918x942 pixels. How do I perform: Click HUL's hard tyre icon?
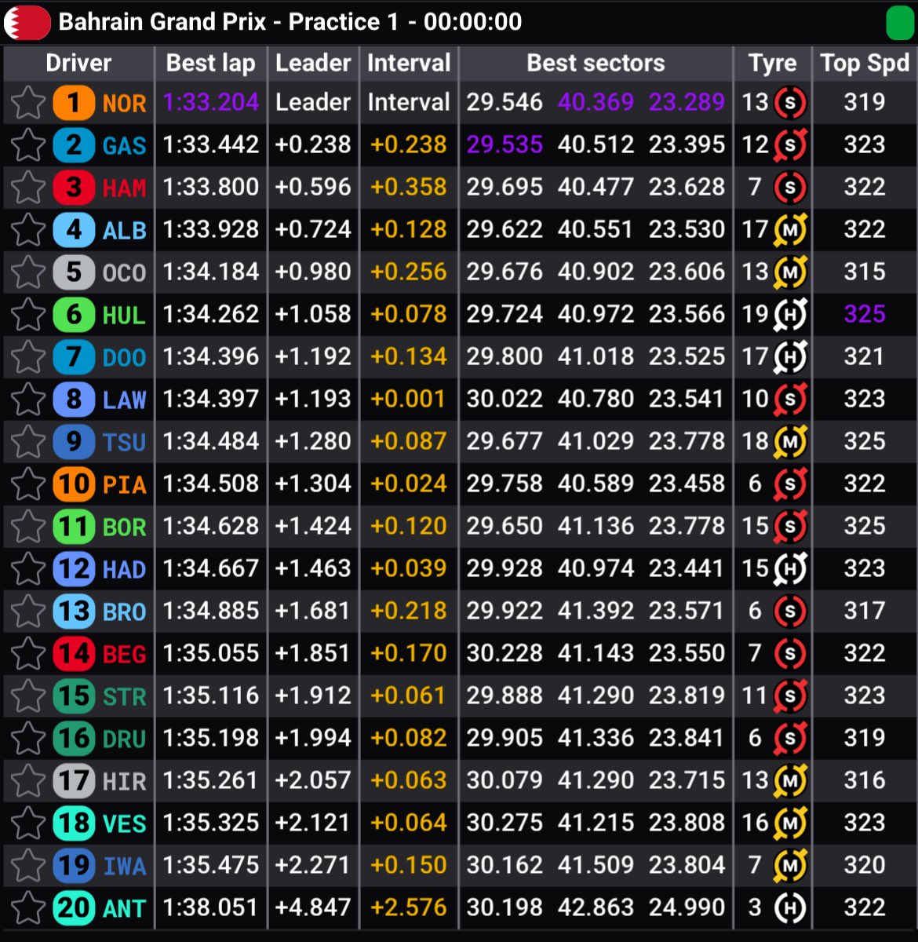(x=790, y=314)
